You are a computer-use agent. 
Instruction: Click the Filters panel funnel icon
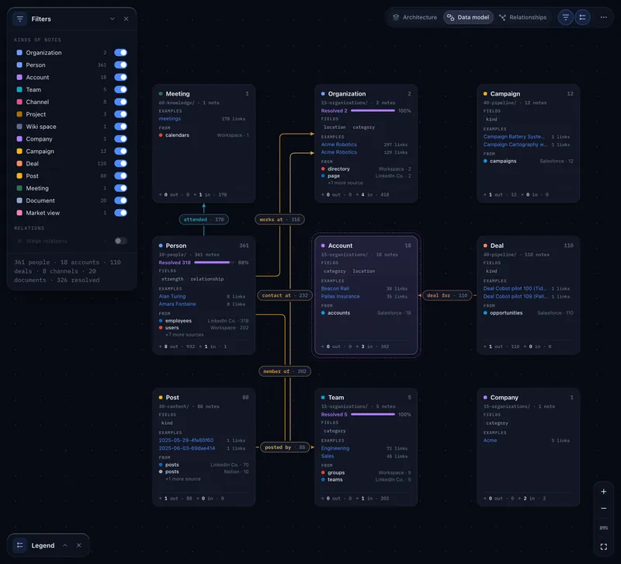click(x=20, y=19)
